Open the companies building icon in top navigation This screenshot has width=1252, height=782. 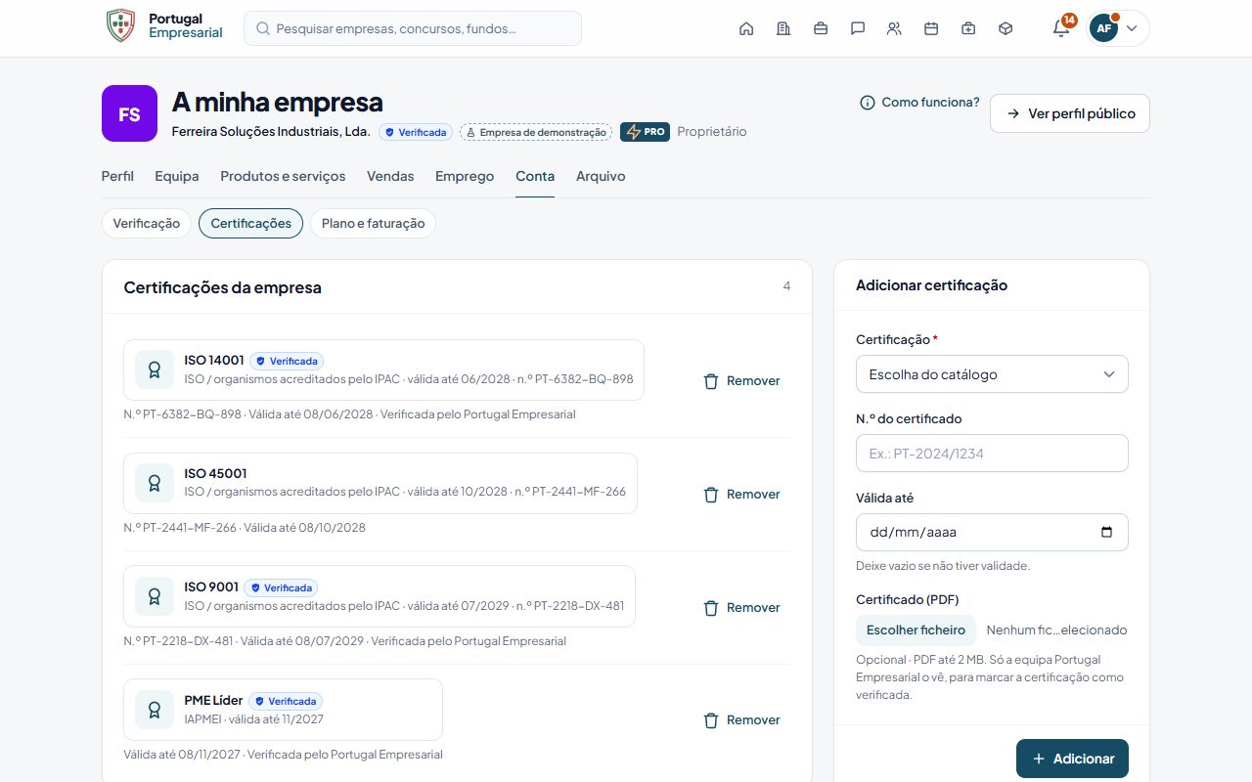click(x=783, y=28)
